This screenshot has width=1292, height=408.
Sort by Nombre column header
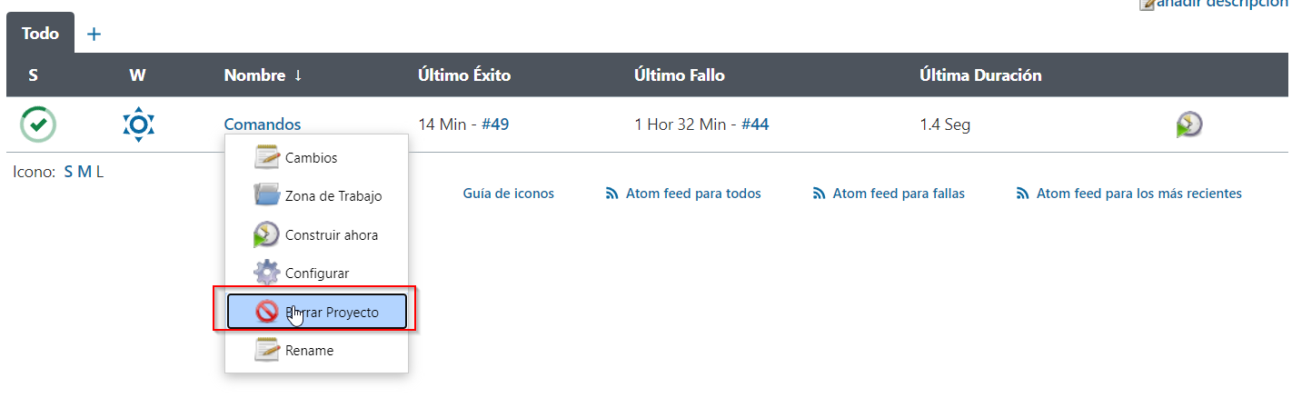pos(263,75)
